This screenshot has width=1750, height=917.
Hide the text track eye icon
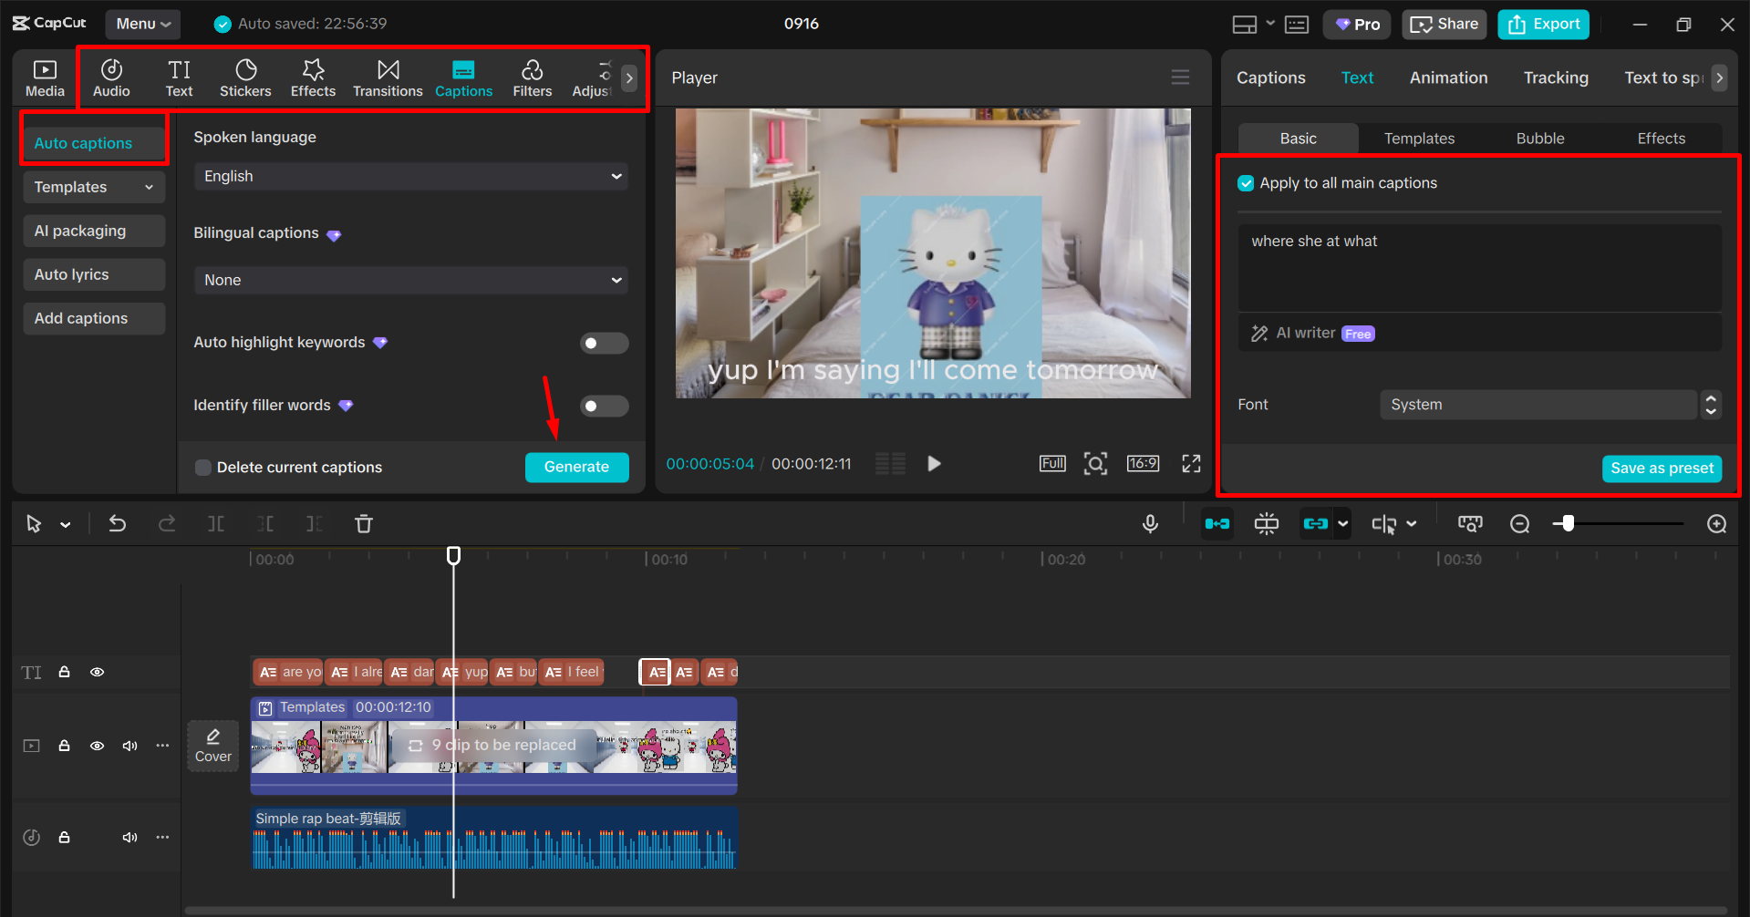(97, 672)
